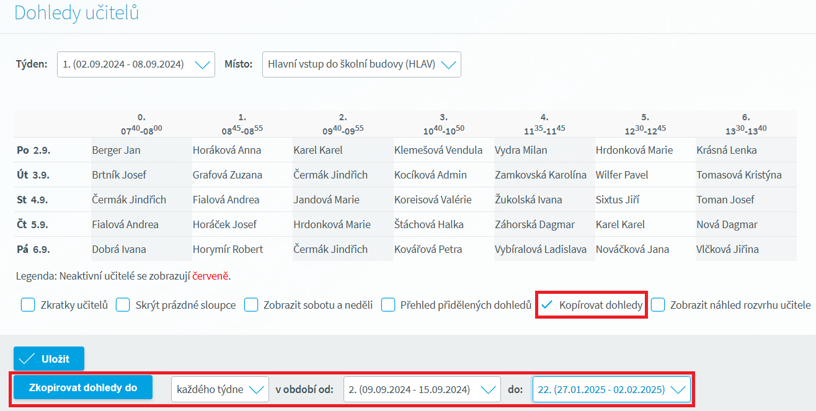Uncheck the Kopírovat dohledy checkbox
The height and width of the screenshot is (411, 816).
(x=547, y=305)
